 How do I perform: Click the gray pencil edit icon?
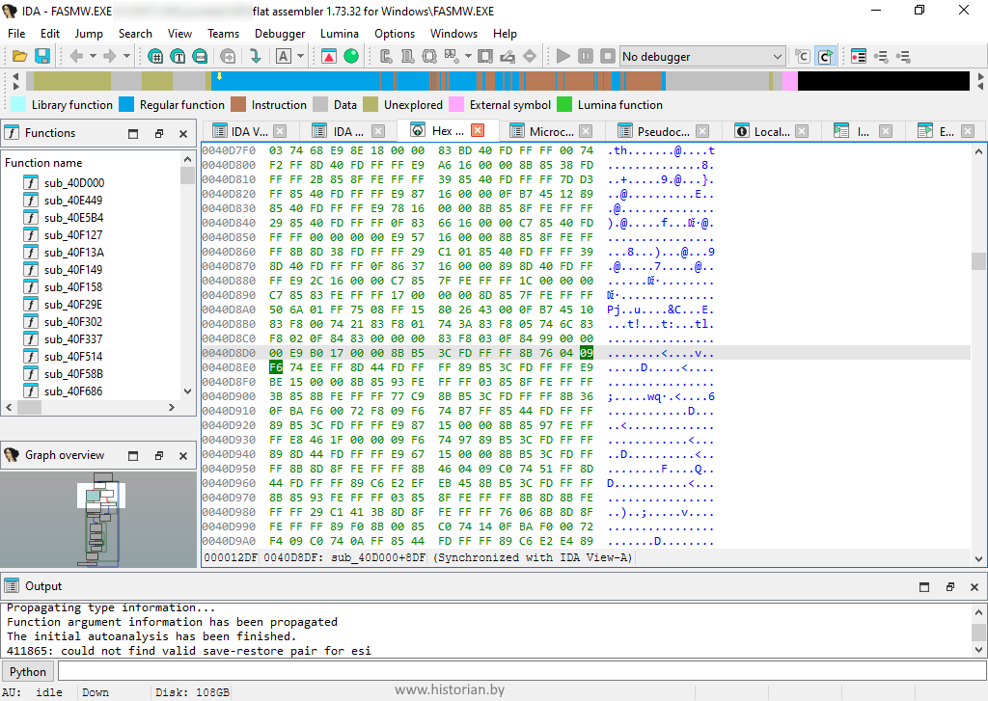click(x=508, y=57)
